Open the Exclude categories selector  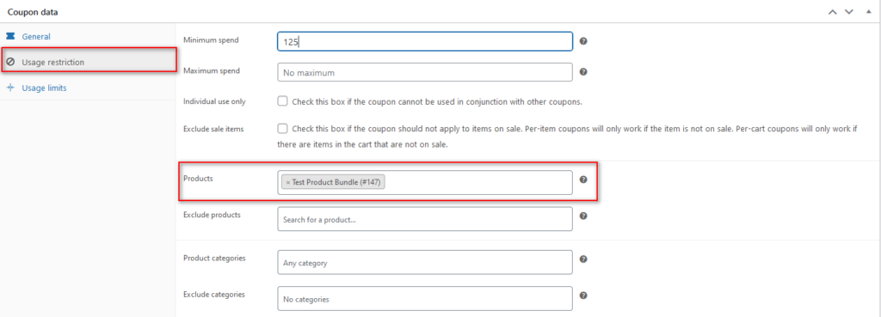[x=425, y=298]
